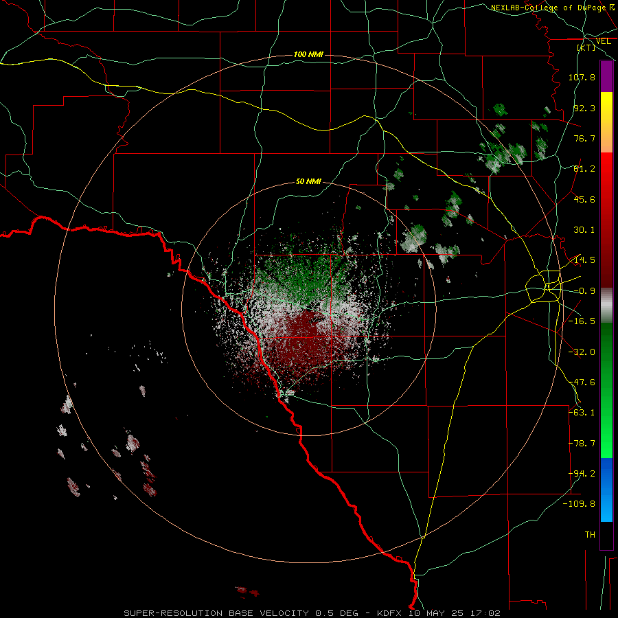Click the -0.9 legend value

click(584, 291)
